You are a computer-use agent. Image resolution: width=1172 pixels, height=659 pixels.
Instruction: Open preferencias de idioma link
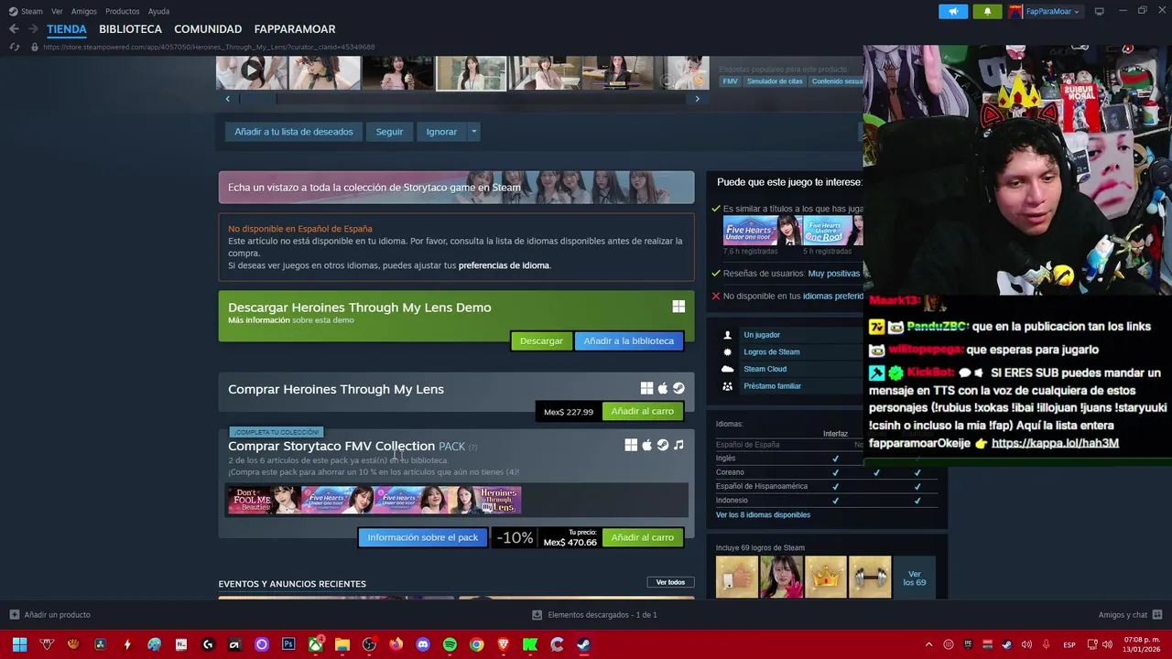pyautogui.click(x=504, y=265)
